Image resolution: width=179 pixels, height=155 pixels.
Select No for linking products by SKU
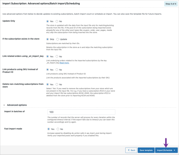click(57, 70)
